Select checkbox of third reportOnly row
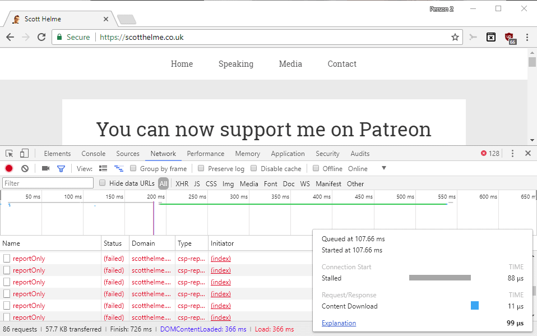537x336 pixels. [7, 282]
